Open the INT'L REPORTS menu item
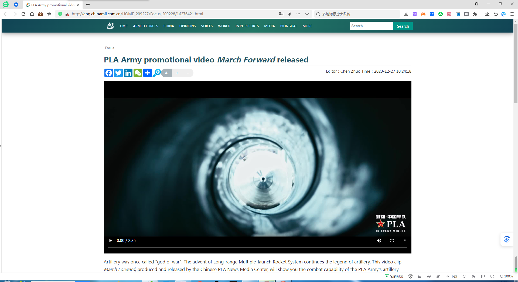Viewport: 518px width, 282px height. [247, 26]
